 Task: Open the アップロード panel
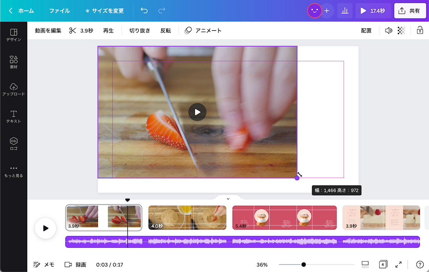[x=13, y=89]
